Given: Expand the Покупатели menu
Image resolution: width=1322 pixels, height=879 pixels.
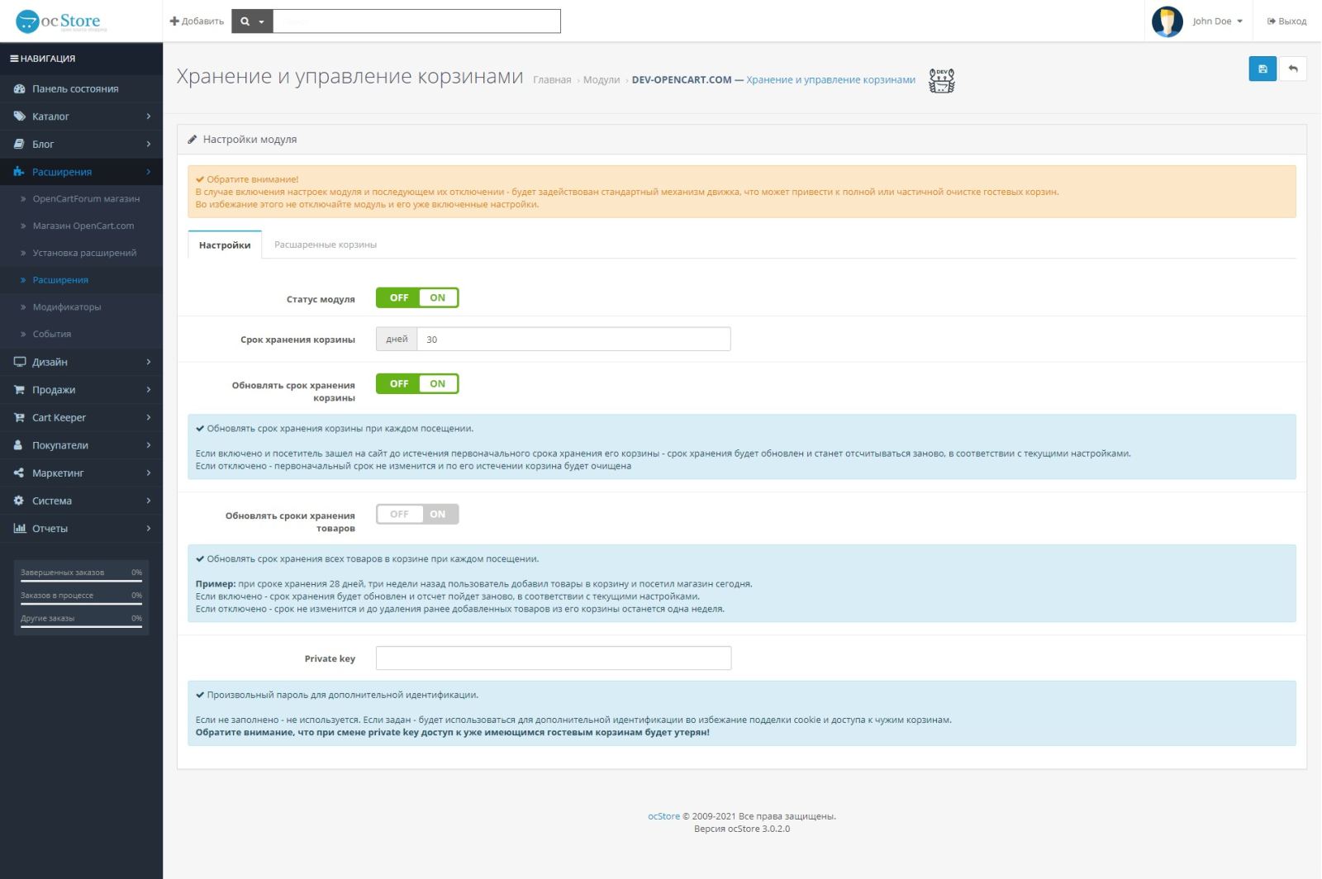Looking at the screenshot, I should (x=81, y=445).
